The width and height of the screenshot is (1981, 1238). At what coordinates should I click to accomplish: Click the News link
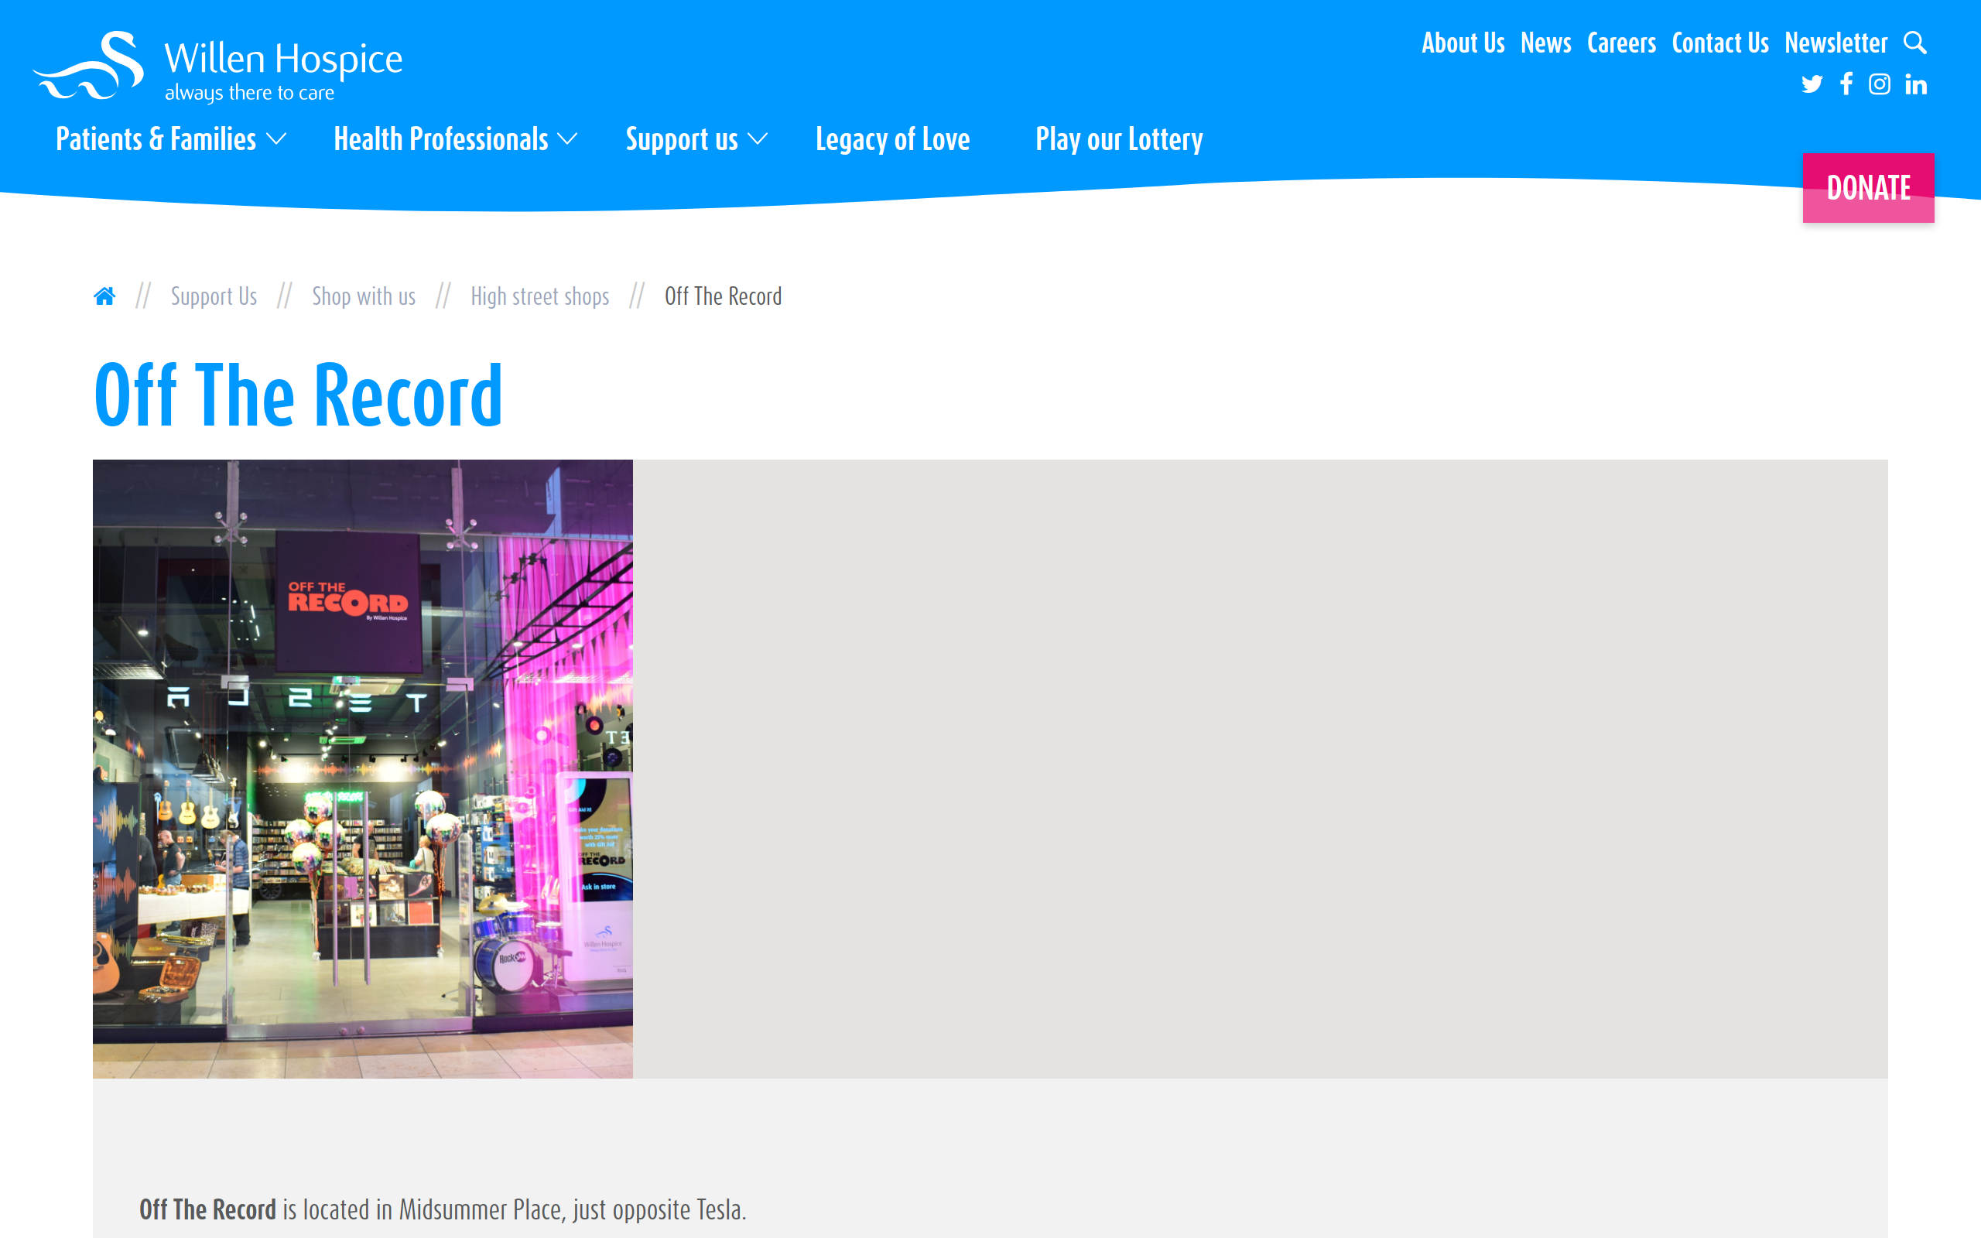pyautogui.click(x=1546, y=43)
